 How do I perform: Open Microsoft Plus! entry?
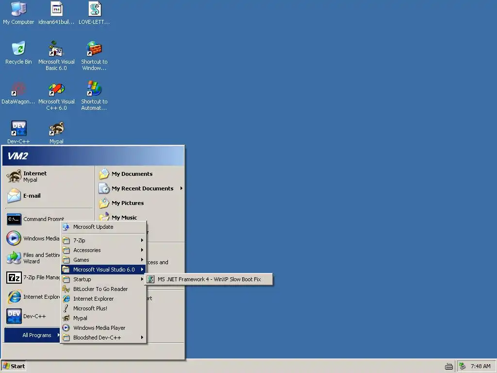point(103,308)
